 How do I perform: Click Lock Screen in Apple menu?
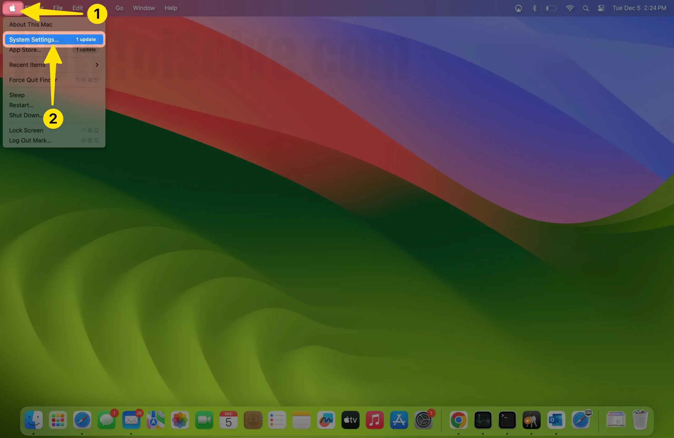pyautogui.click(x=26, y=130)
